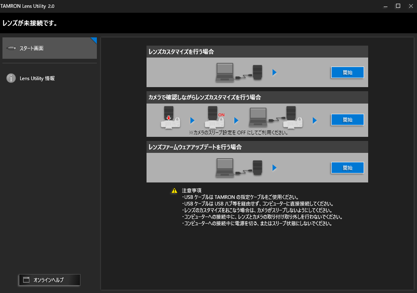Click the note about TAMRON の指定ケーブル
Image resolution: width=417 pixels, height=293 pixels.
tap(241, 197)
